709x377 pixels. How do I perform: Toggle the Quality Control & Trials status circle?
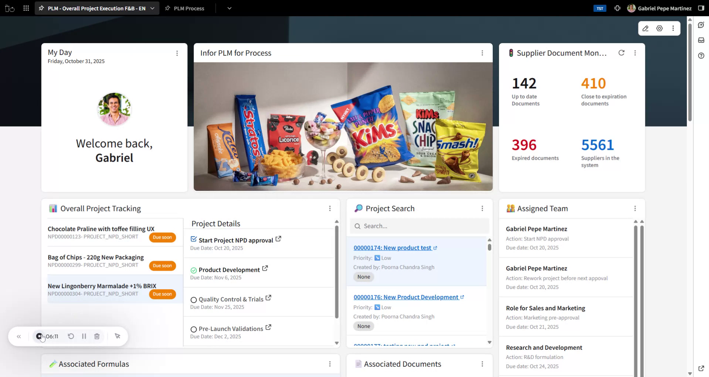(193, 300)
